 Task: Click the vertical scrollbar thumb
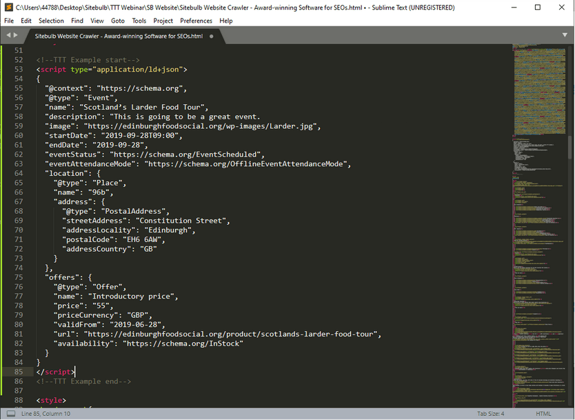pos(570,148)
